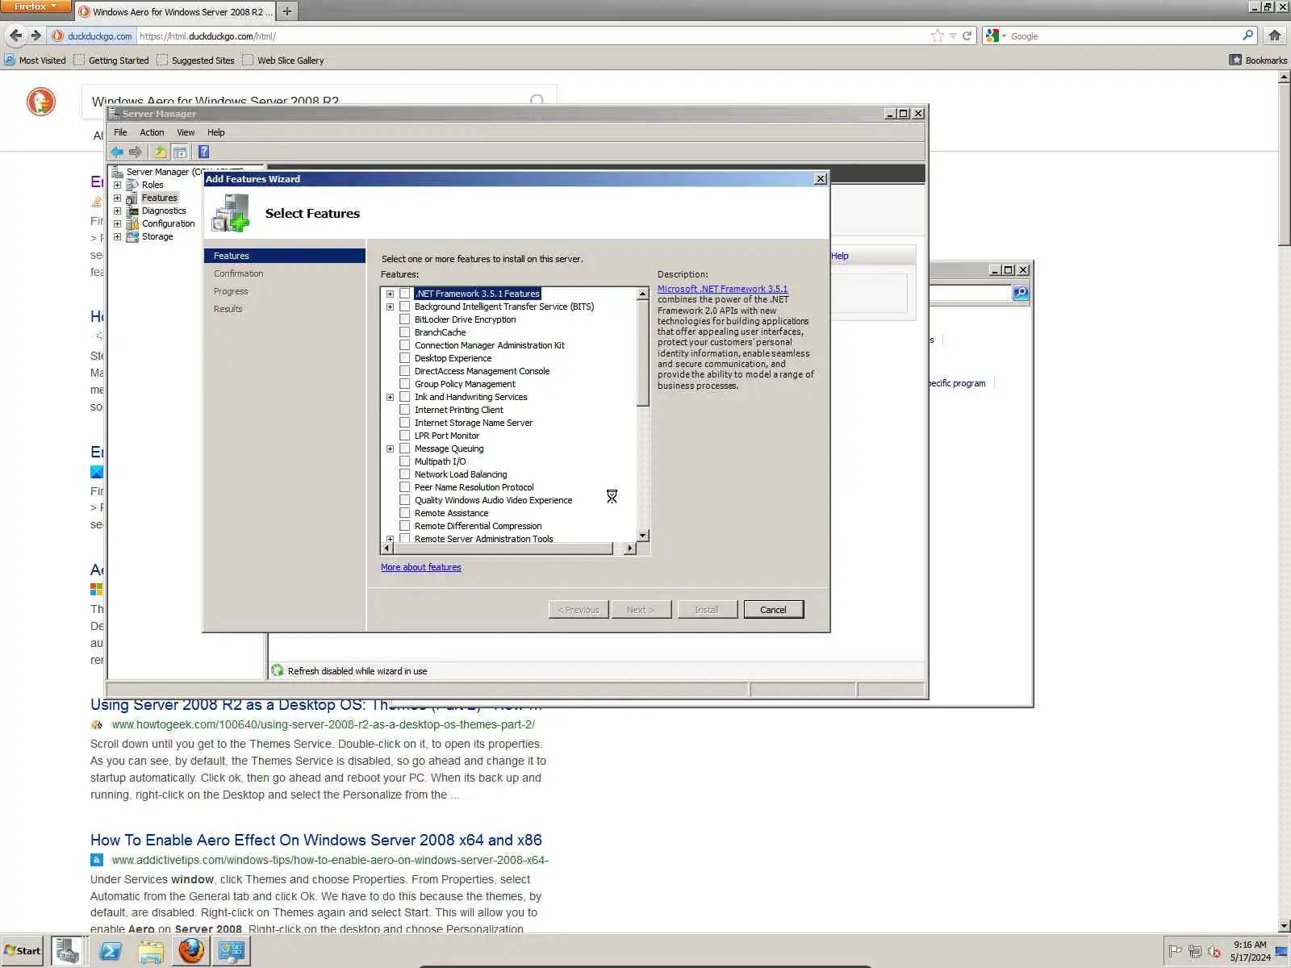This screenshot has width=1291, height=968.
Task: Click the feature list scroll down arrow
Action: click(642, 536)
